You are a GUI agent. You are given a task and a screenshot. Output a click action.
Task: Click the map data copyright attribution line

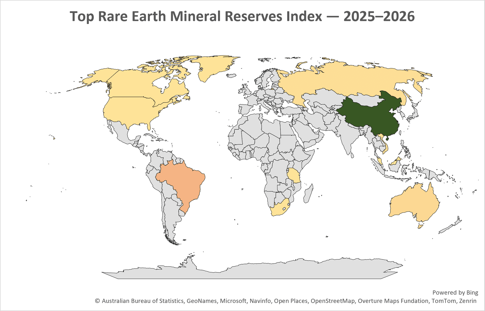click(x=286, y=301)
